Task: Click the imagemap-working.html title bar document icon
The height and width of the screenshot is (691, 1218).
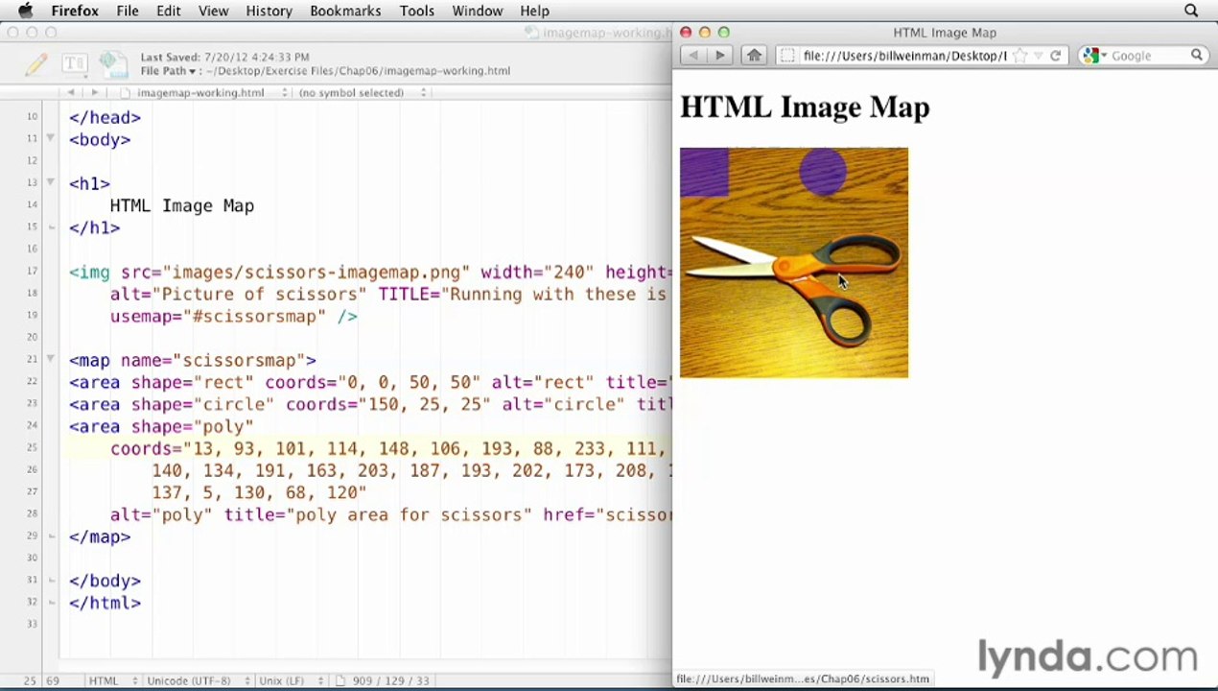Action: 531,33
